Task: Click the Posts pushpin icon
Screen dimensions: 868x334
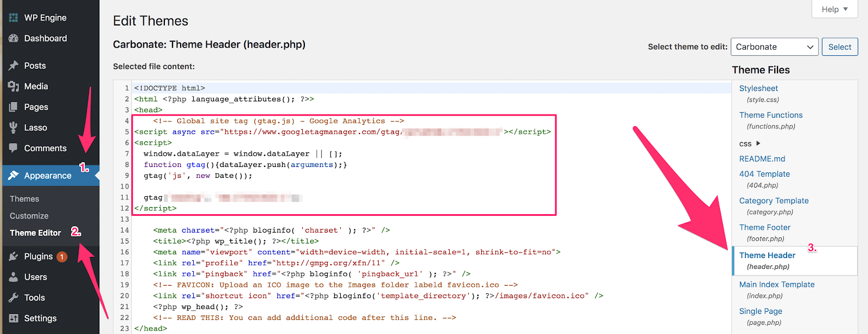Action: point(14,66)
